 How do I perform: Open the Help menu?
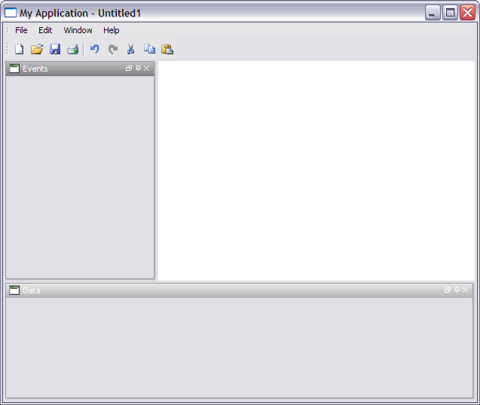tap(111, 30)
